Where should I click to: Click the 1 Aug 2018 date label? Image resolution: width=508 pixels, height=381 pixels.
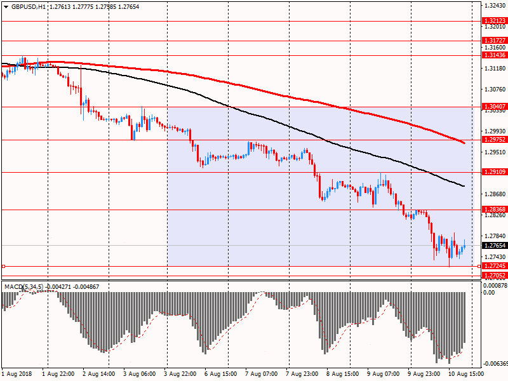point(17,374)
